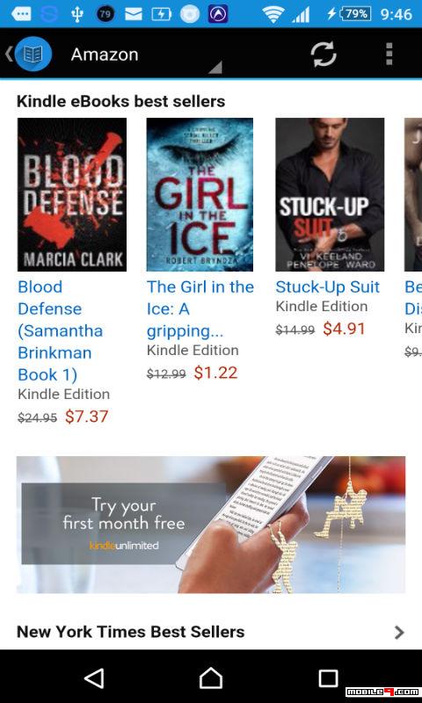Select The Girl in the Ice cover
Screen dimensions: 422x703
[200, 194]
